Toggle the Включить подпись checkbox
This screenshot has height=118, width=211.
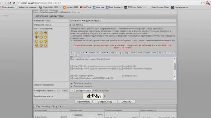pyautogui.click(x=72, y=86)
